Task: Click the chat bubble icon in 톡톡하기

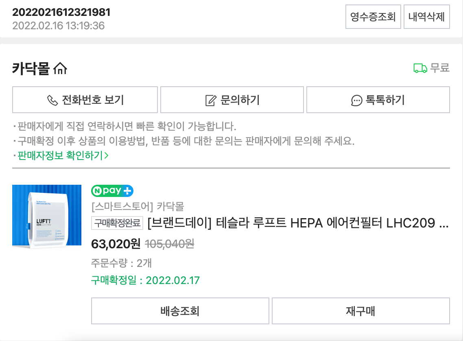Action: tap(356, 101)
